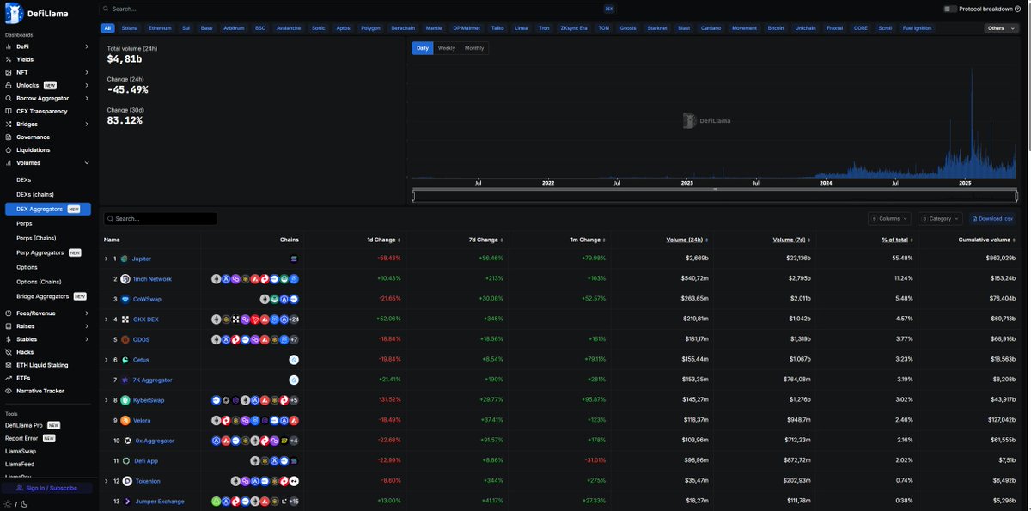Open the Columns dropdown
1031x511 pixels.
[889, 219]
